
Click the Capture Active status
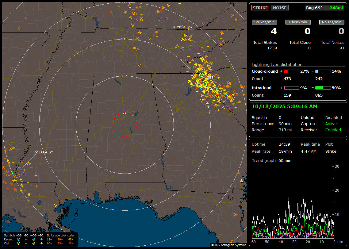pyautogui.click(x=331, y=124)
